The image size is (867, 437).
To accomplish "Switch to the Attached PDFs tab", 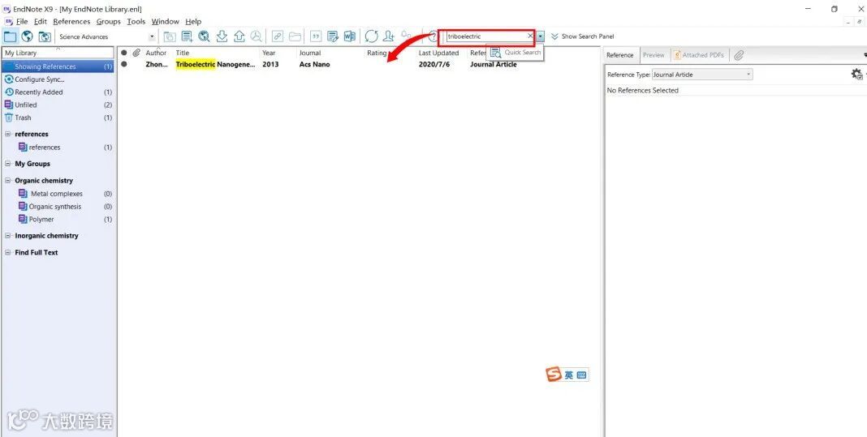I will click(x=699, y=55).
